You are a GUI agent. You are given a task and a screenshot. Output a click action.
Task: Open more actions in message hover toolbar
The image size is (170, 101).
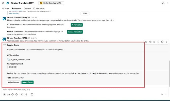pos(166,42)
